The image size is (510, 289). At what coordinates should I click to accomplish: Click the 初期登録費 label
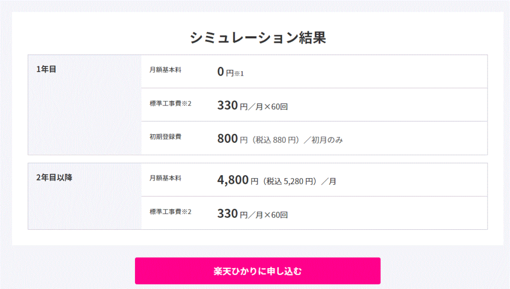click(165, 137)
